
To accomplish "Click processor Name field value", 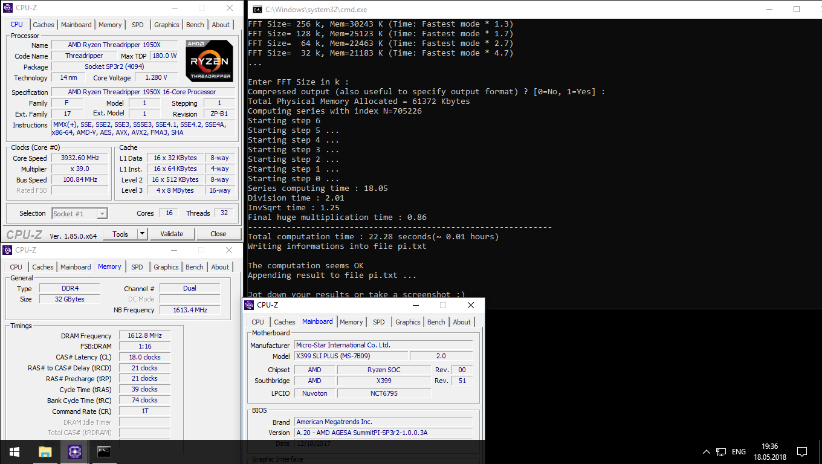I will click(x=114, y=45).
